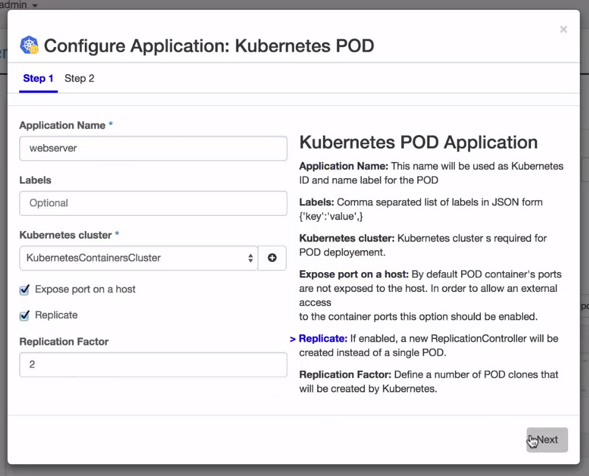Click the Application Name field label

(62, 125)
